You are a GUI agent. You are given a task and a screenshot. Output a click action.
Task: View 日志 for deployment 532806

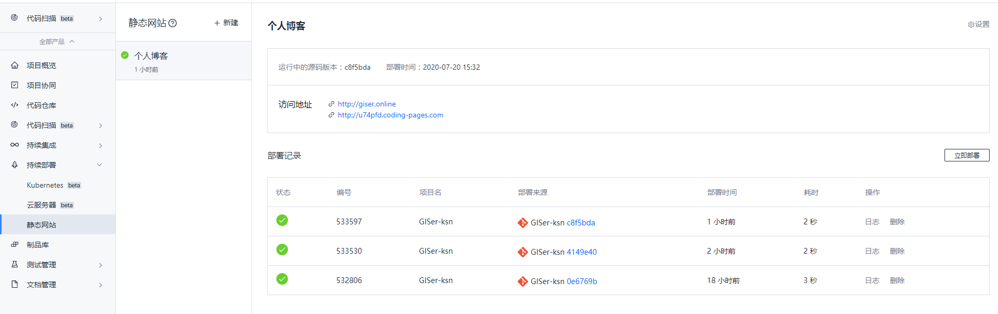click(x=872, y=281)
